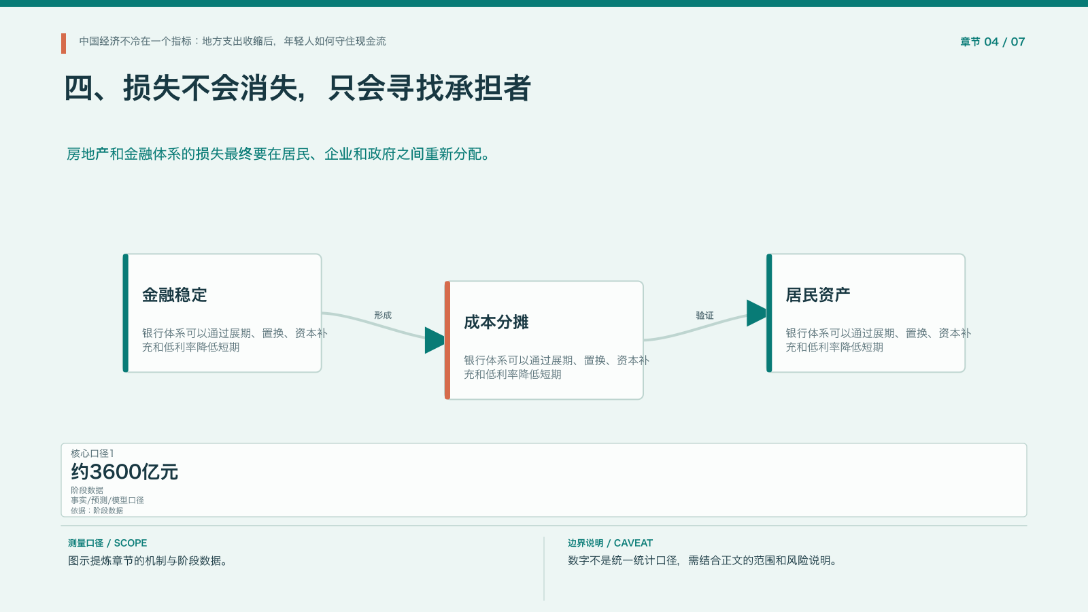Viewport: 1088px width, 612px height.
Task: Select the 核心口径1 label
Action: (92, 454)
